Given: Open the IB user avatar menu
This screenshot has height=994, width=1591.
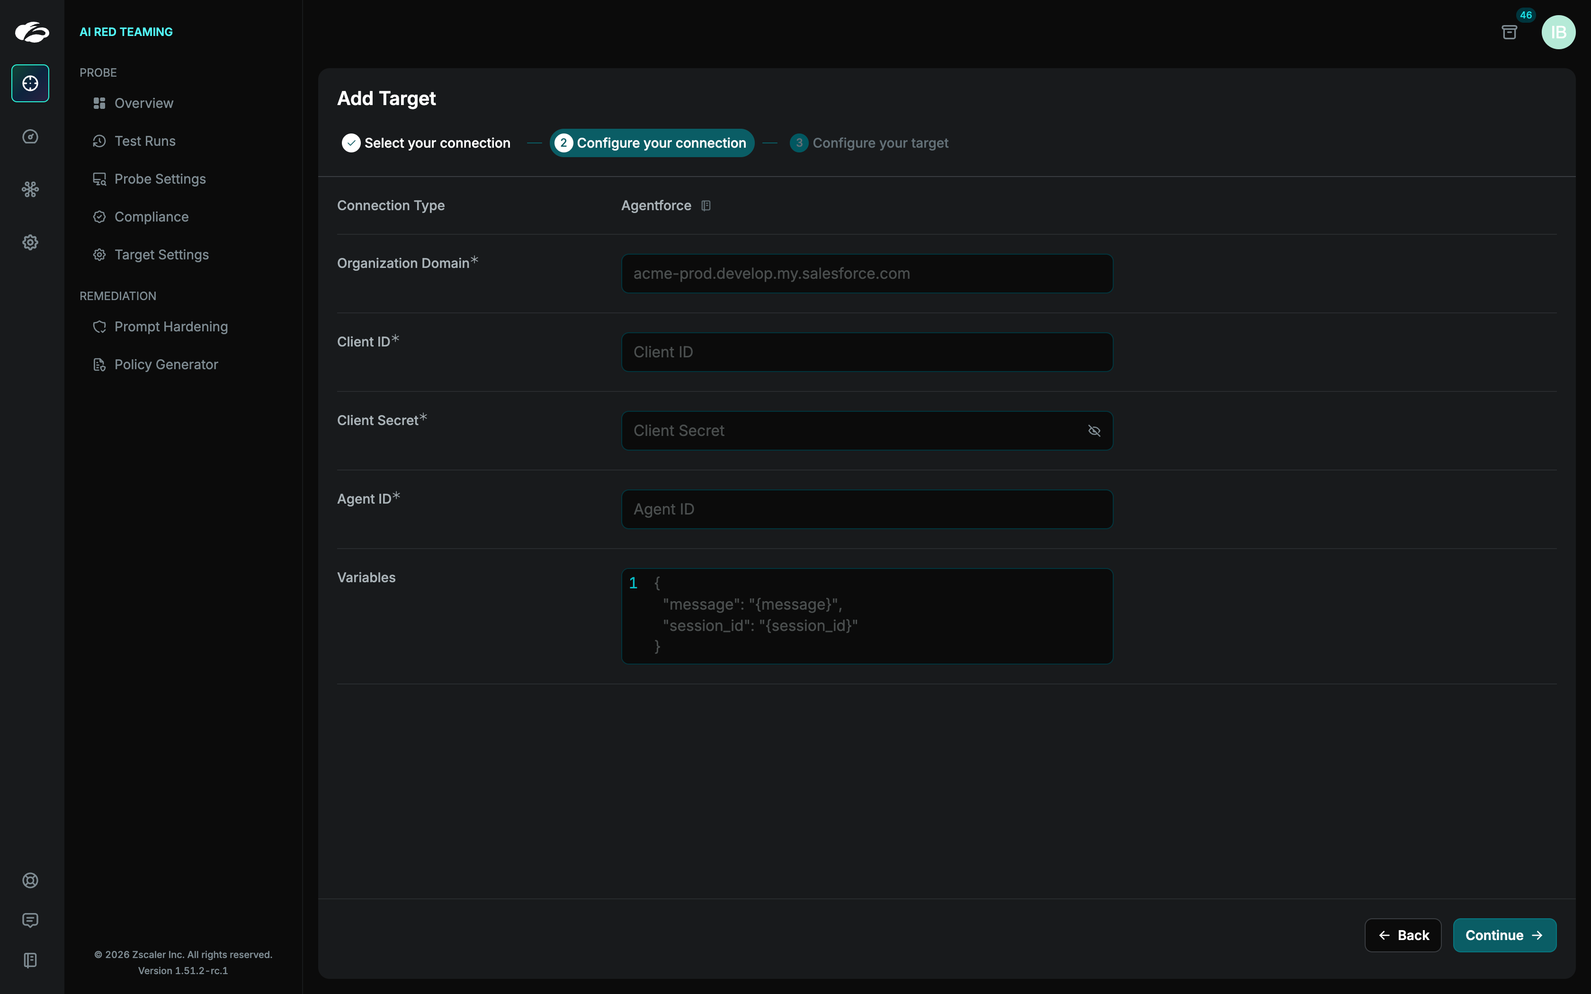Looking at the screenshot, I should click(x=1558, y=32).
